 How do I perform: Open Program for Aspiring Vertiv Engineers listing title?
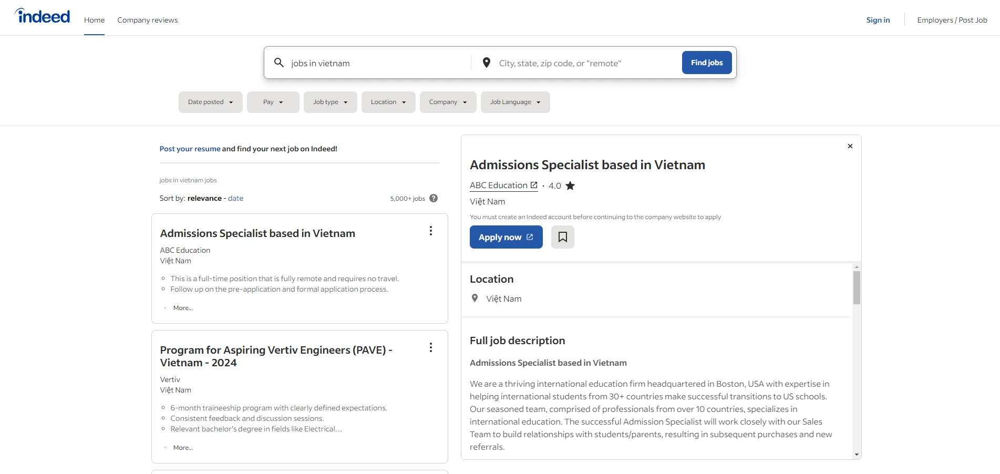coord(276,356)
